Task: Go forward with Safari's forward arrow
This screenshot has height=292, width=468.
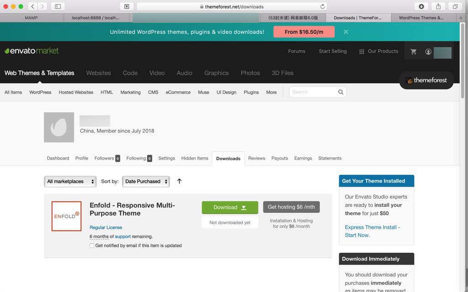Action: 43,6
